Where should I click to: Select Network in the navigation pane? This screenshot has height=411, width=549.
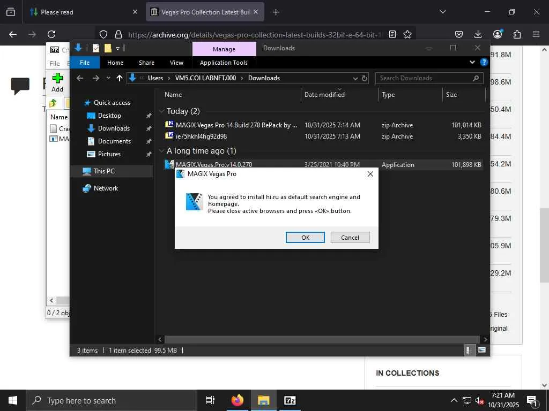[x=106, y=188]
